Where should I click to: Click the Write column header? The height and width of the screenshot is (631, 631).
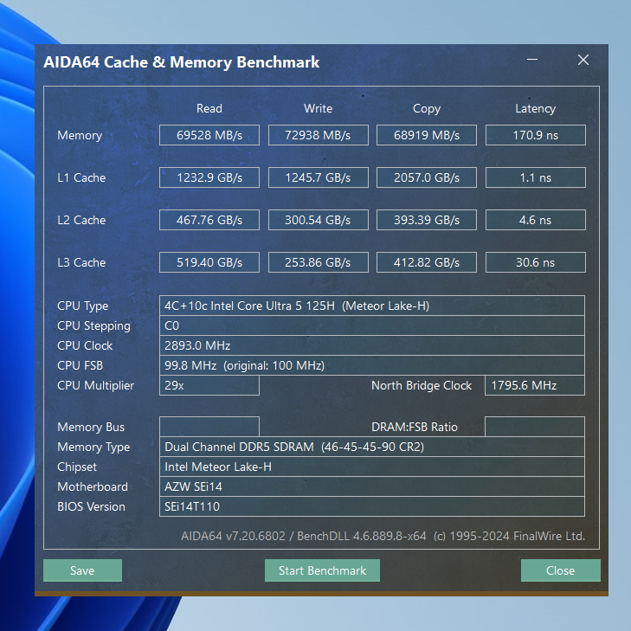[x=318, y=109]
